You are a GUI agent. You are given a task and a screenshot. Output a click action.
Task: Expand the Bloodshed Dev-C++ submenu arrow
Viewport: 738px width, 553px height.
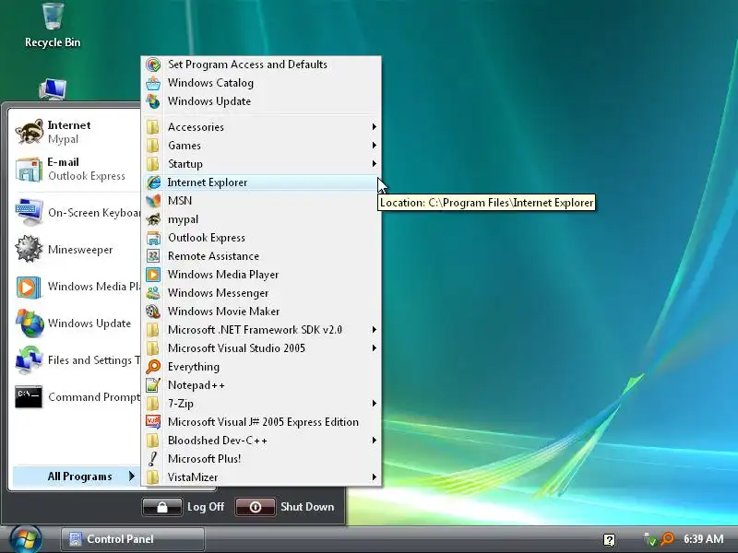(375, 441)
